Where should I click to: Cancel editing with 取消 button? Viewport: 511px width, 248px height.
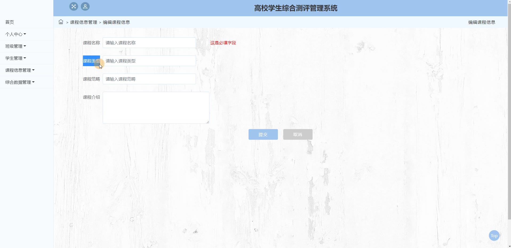[x=298, y=134]
